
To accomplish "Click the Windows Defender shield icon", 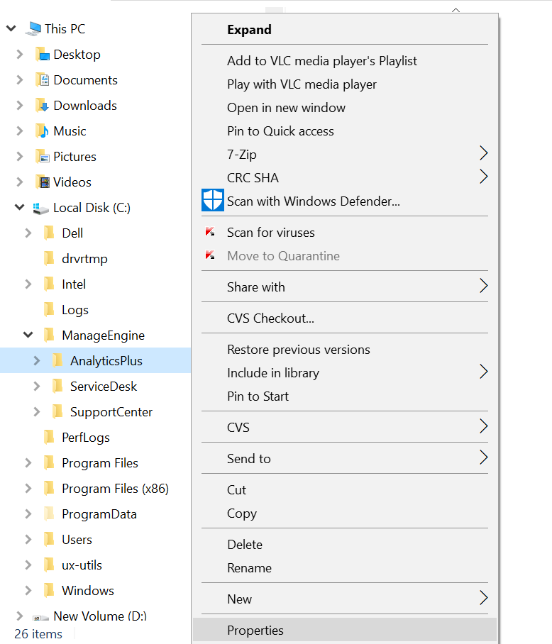I will (x=213, y=201).
